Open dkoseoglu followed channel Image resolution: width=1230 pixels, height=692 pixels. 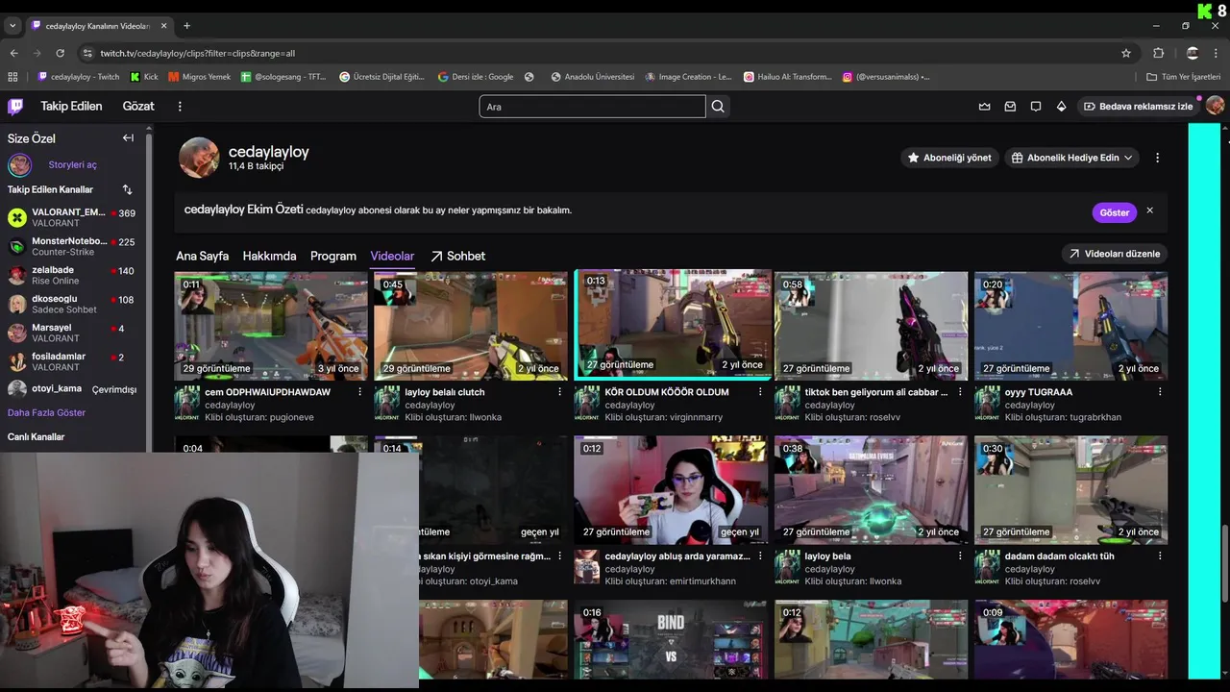75,304
